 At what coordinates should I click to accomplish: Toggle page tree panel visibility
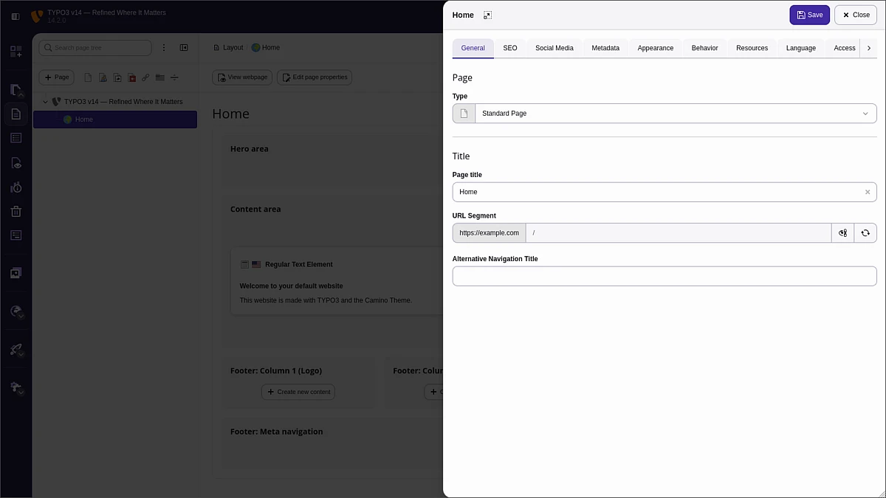point(184,48)
